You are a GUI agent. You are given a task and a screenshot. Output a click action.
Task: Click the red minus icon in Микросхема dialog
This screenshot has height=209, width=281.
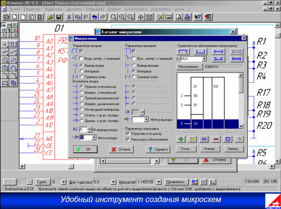tap(216, 139)
